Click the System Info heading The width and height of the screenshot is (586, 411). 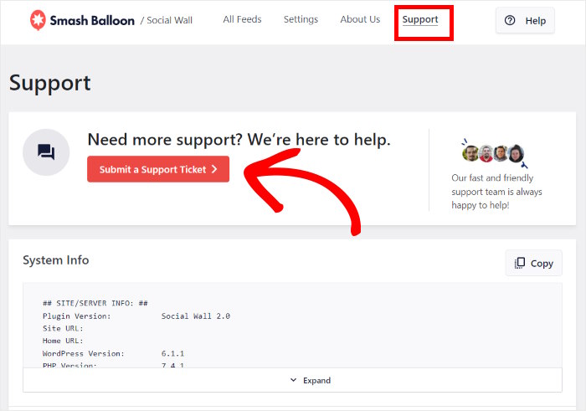56,260
